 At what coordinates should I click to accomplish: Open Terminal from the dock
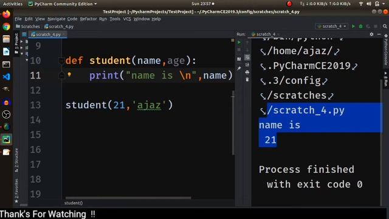tap(6, 64)
